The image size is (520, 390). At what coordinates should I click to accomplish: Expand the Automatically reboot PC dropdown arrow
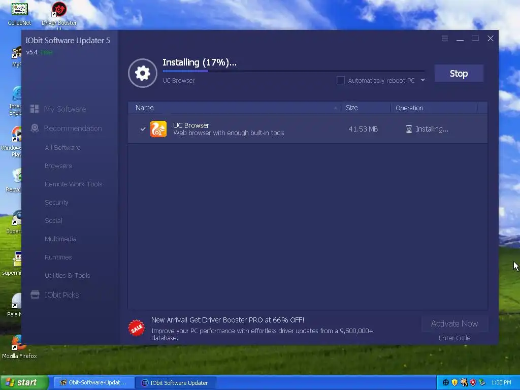click(422, 80)
